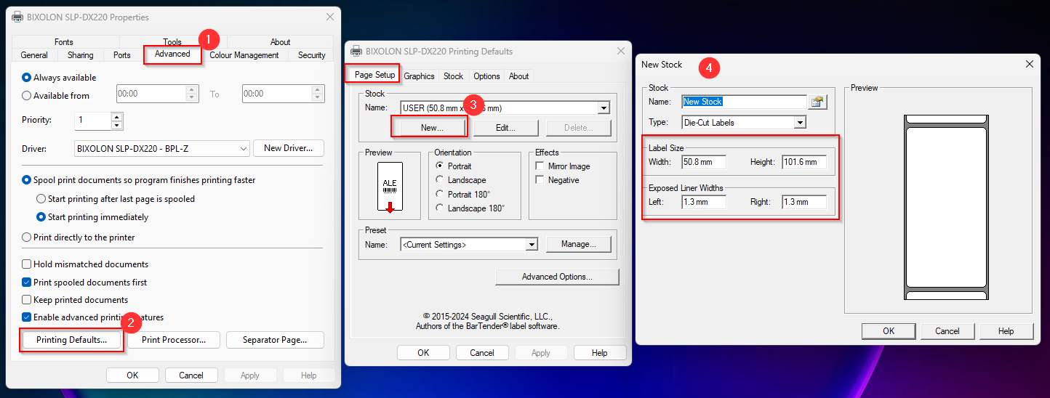Screen dimensions: 1050x398
Task: Toggle Print spooled documents first checkbox
Action: (27, 282)
